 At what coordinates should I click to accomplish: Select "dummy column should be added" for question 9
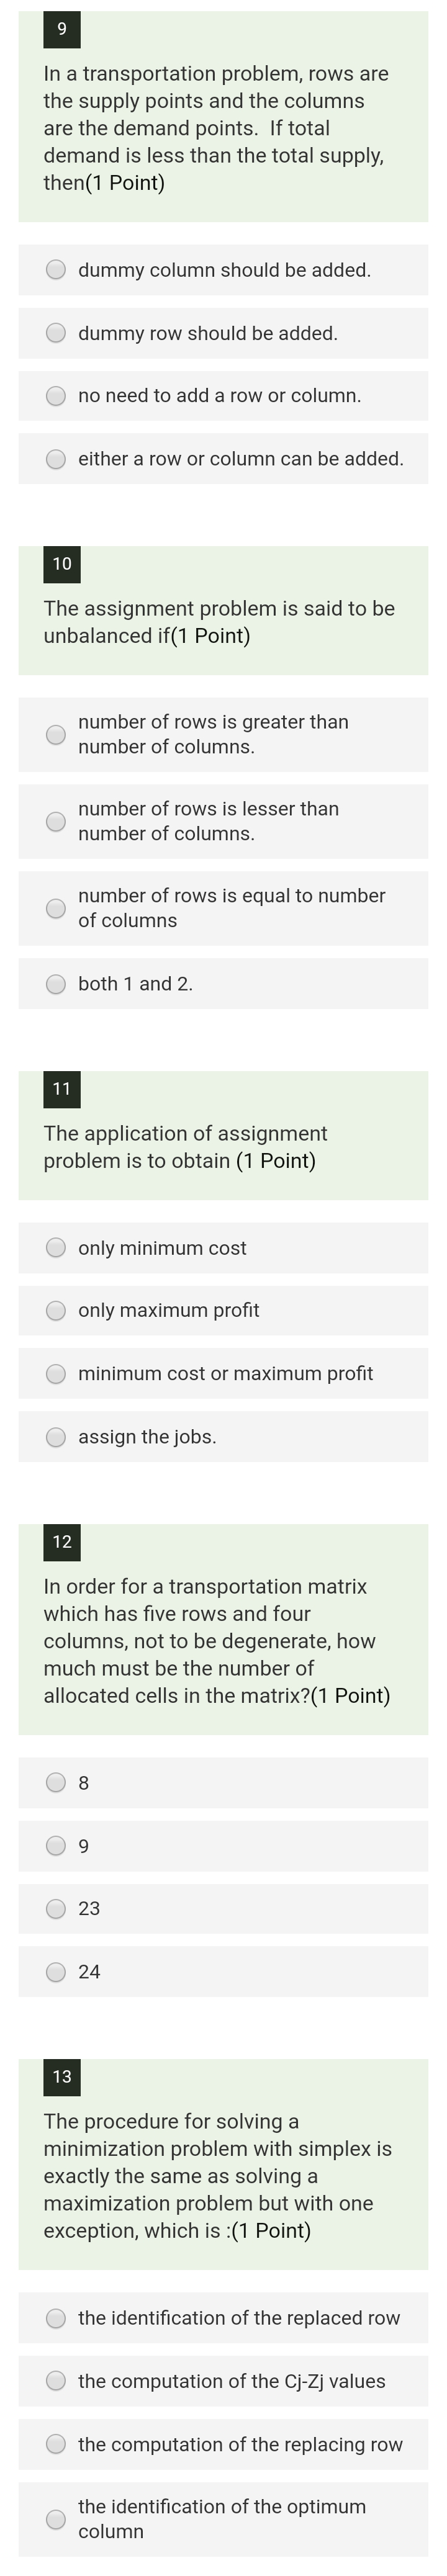click(x=55, y=269)
